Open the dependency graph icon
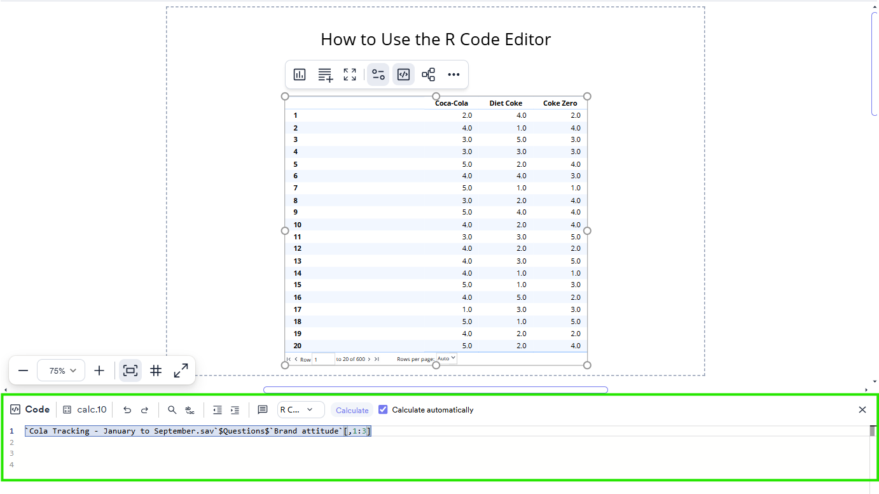 tap(429, 74)
